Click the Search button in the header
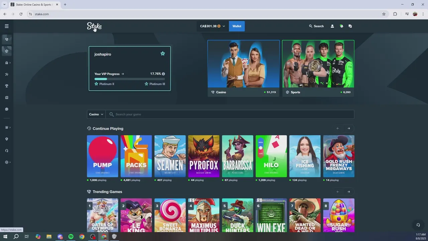428x241 pixels. tap(316, 26)
